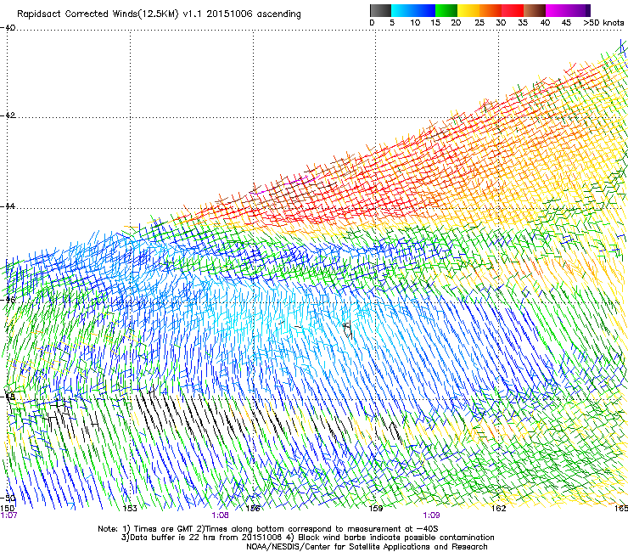Select the yellow 20-25 knots legend segment
Viewport: 628px width, 552px height.
tap(468, 10)
